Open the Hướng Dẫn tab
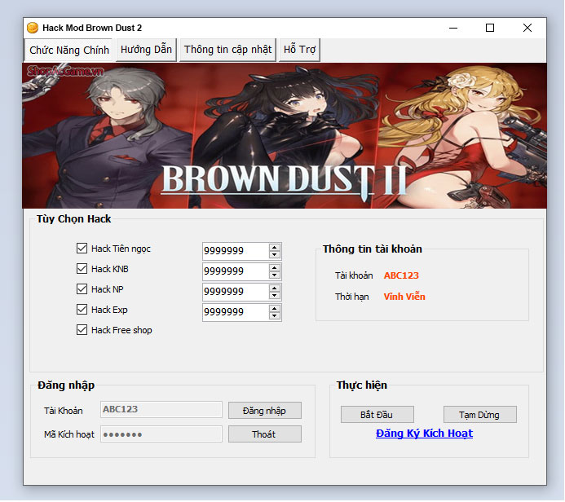 [146, 50]
